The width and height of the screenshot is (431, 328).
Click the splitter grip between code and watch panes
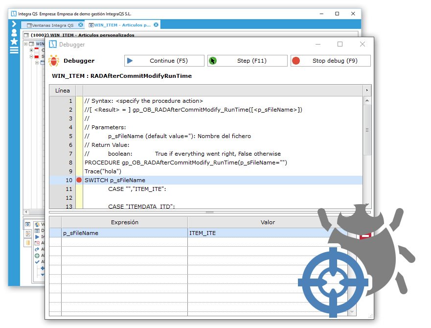click(210, 212)
